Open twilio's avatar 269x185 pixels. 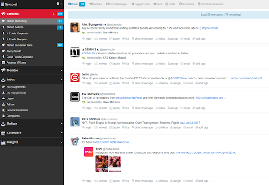(x=75, y=77)
